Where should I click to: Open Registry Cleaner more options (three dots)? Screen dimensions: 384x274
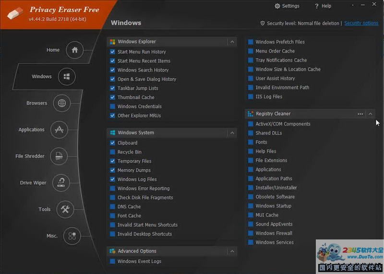point(360,114)
